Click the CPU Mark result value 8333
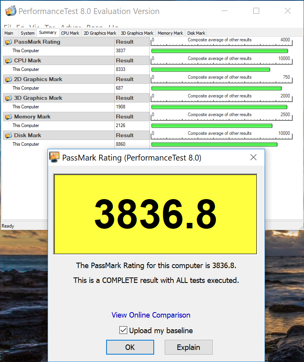The width and height of the screenshot is (304, 362). [x=121, y=69]
